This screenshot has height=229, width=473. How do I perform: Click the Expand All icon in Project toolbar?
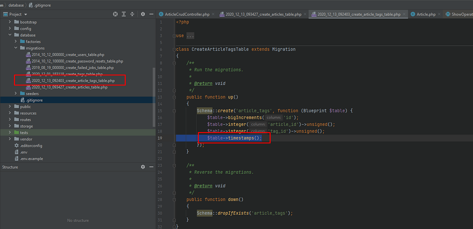coord(124,14)
